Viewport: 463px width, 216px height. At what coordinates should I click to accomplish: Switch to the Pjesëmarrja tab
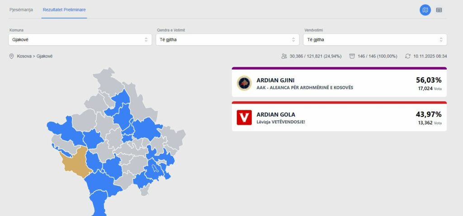(21, 9)
